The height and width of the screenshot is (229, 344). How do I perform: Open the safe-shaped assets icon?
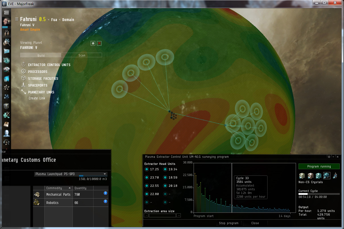point(7,106)
